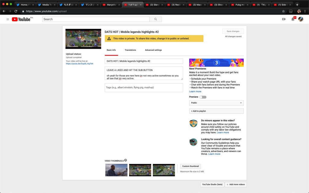Open the Public privacy dropdown
Viewport: 309px width, 193px height.
216,103
